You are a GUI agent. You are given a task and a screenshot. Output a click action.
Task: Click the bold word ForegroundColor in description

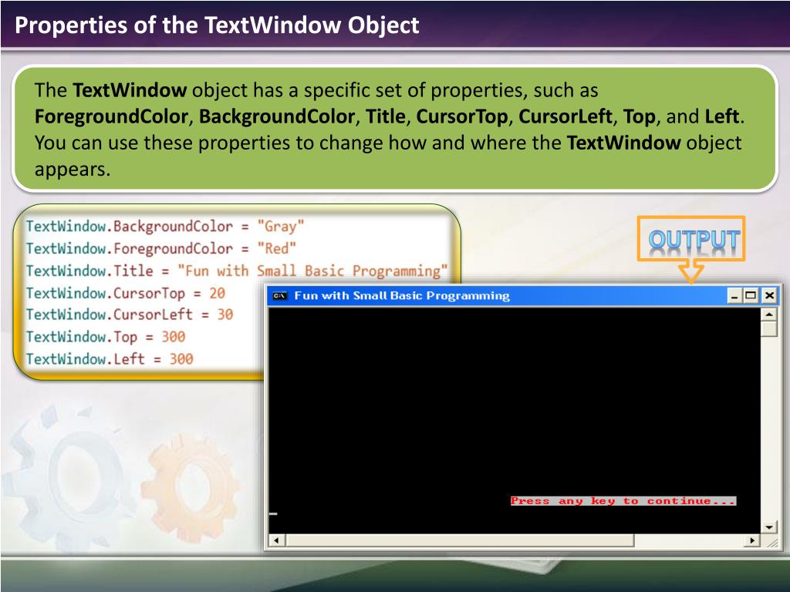click(111, 116)
